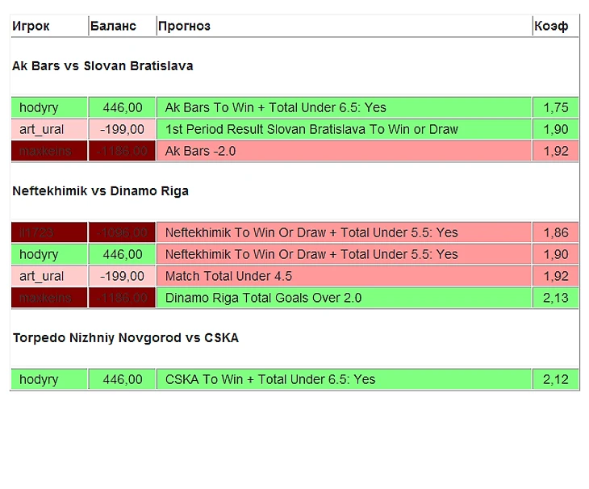The height and width of the screenshot is (489, 589).
Task: Select the Neftekhimik vs Dinamo Riga heading
Action: click(x=100, y=190)
